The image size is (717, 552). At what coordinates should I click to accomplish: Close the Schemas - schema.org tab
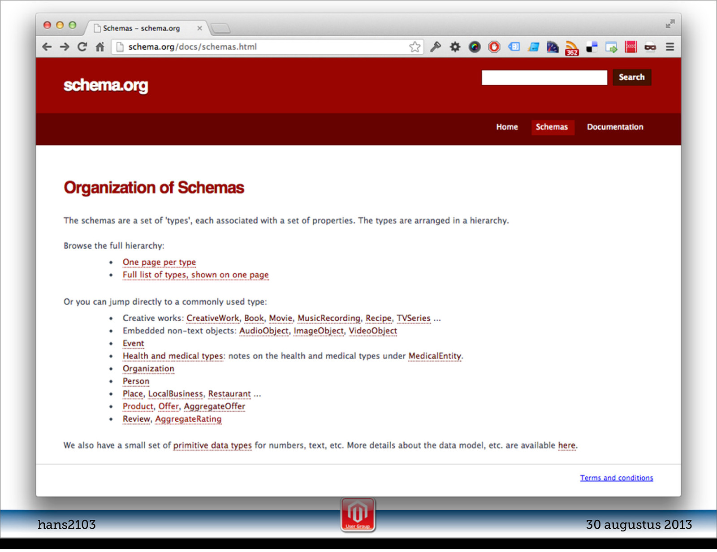(200, 28)
